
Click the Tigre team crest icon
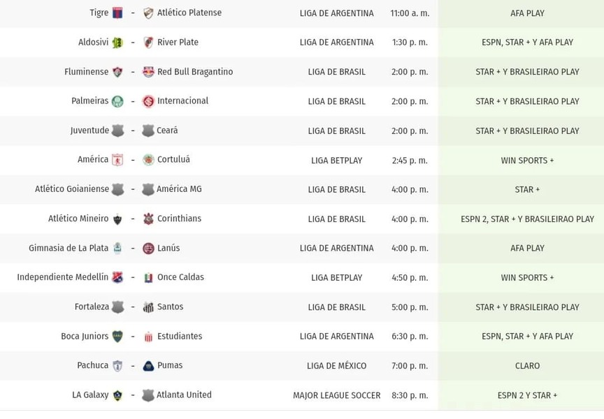117,13
